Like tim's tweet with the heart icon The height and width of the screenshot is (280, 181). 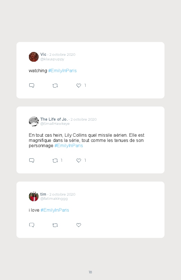(79, 225)
